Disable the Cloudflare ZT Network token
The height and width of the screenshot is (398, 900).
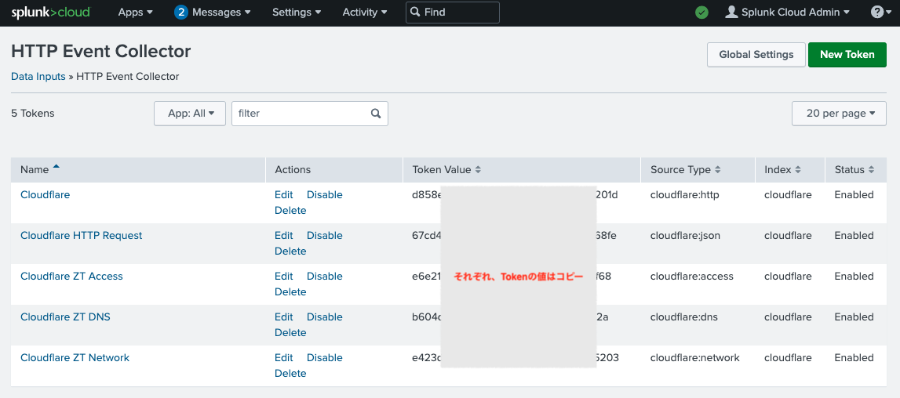(x=324, y=358)
